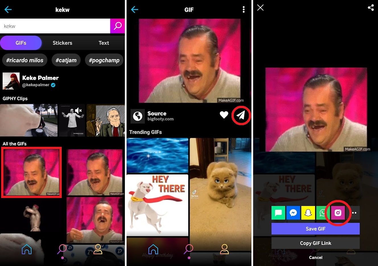Switch to the Stickers tab
378x266 pixels.
[62, 43]
